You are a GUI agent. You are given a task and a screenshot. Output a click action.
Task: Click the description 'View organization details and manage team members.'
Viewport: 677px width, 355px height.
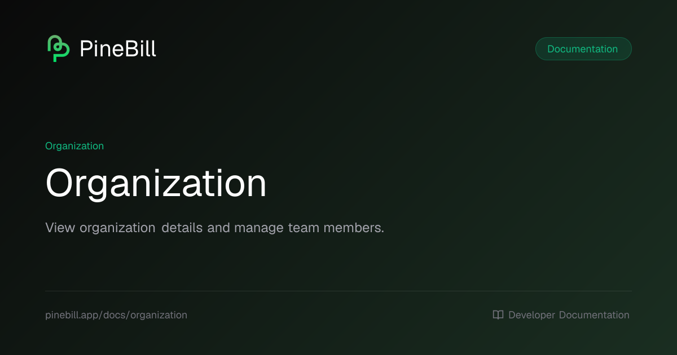pos(214,228)
